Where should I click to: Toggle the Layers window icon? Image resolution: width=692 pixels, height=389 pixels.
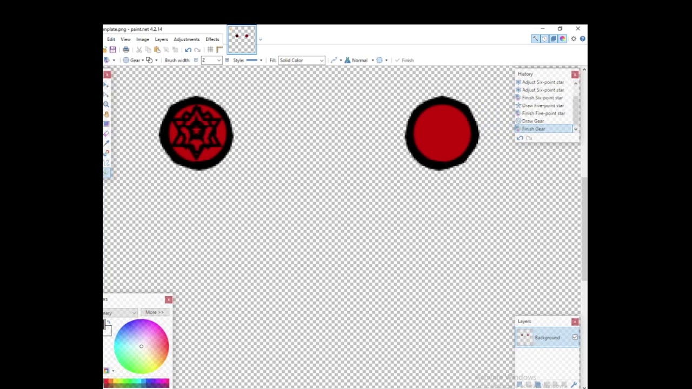(x=553, y=39)
